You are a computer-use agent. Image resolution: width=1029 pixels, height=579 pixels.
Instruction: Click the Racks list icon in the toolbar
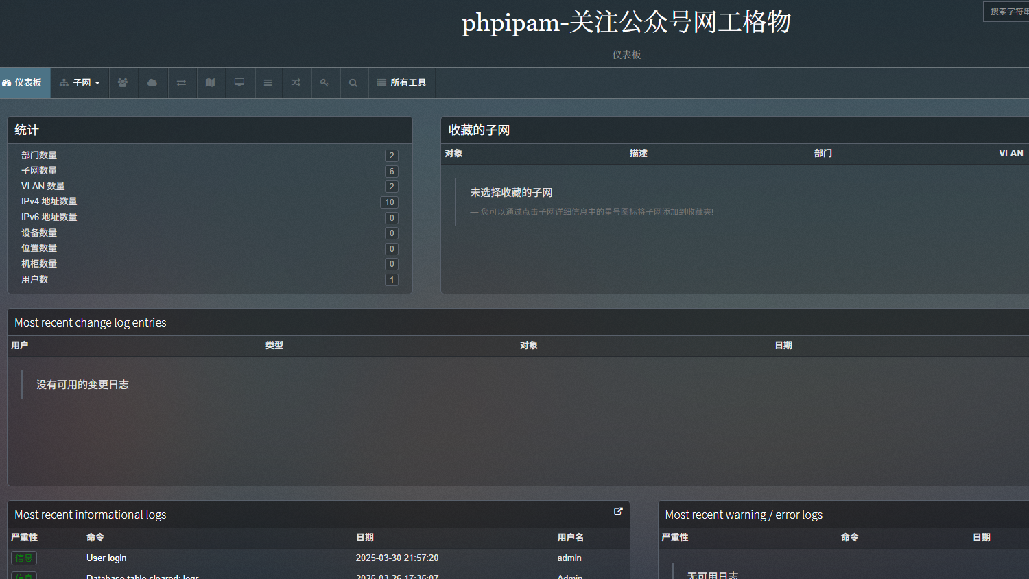[268, 82]
